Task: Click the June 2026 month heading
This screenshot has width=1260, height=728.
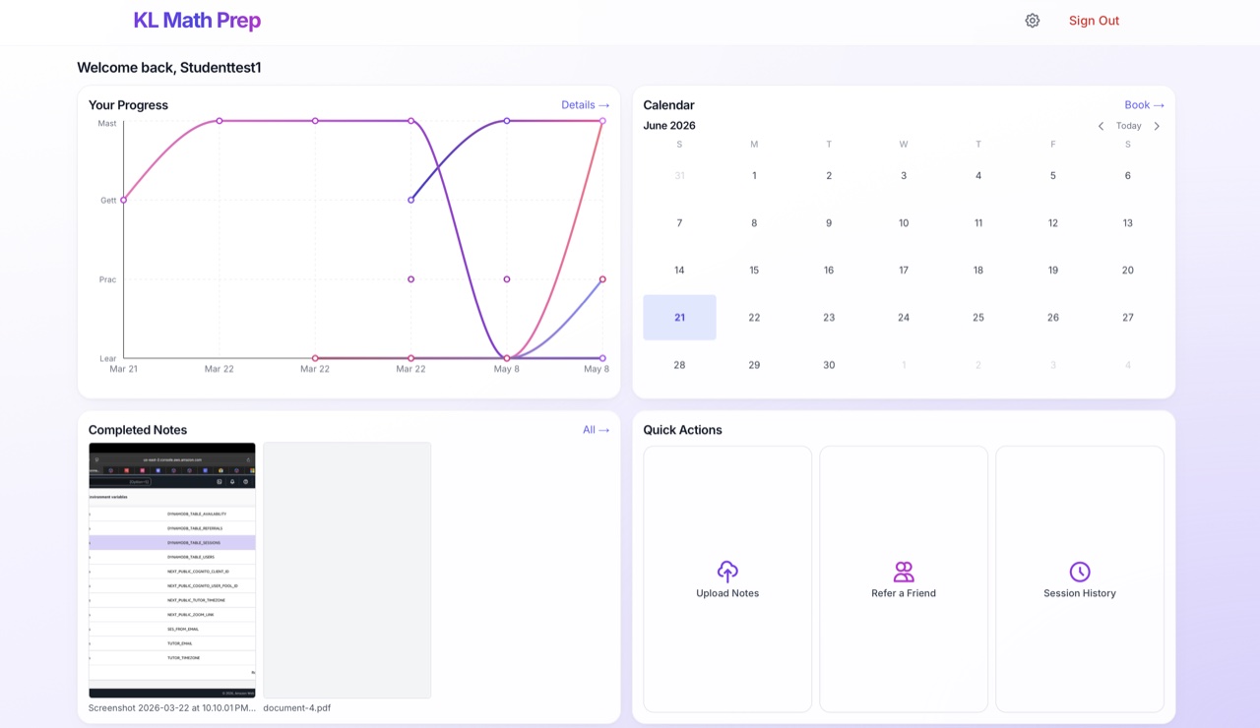Action: (669, 126)
